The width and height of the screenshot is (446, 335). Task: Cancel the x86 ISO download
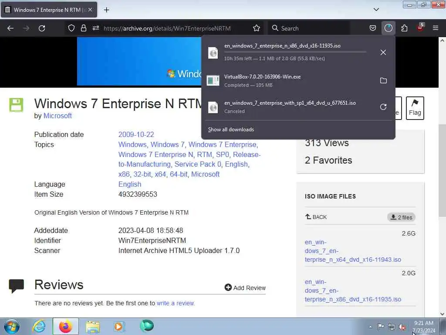click(x=383, y=52)
